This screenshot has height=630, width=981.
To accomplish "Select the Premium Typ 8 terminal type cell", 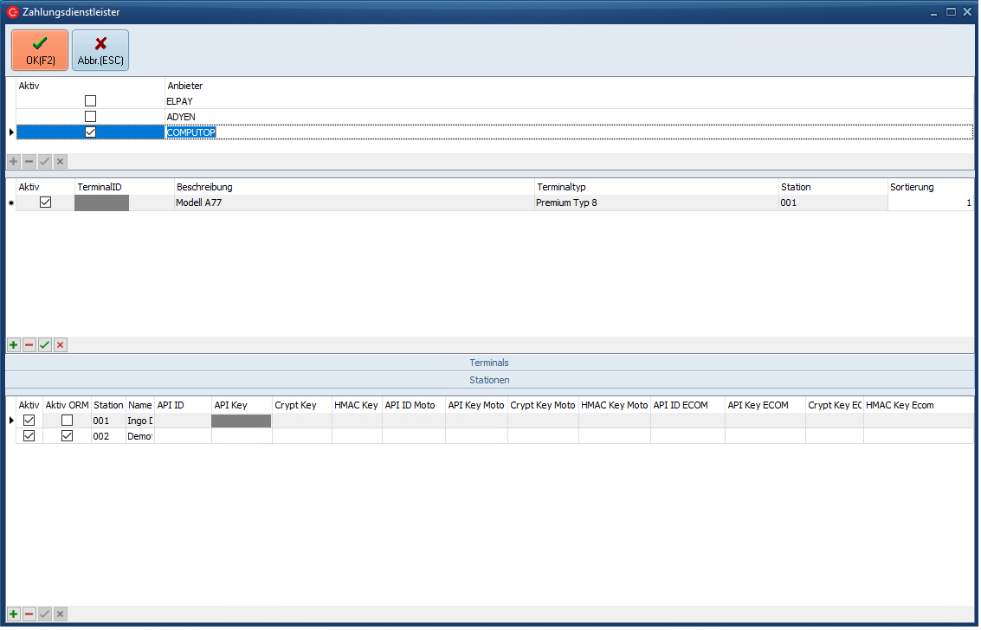I will pyautogui.click(x=655, y=202).
